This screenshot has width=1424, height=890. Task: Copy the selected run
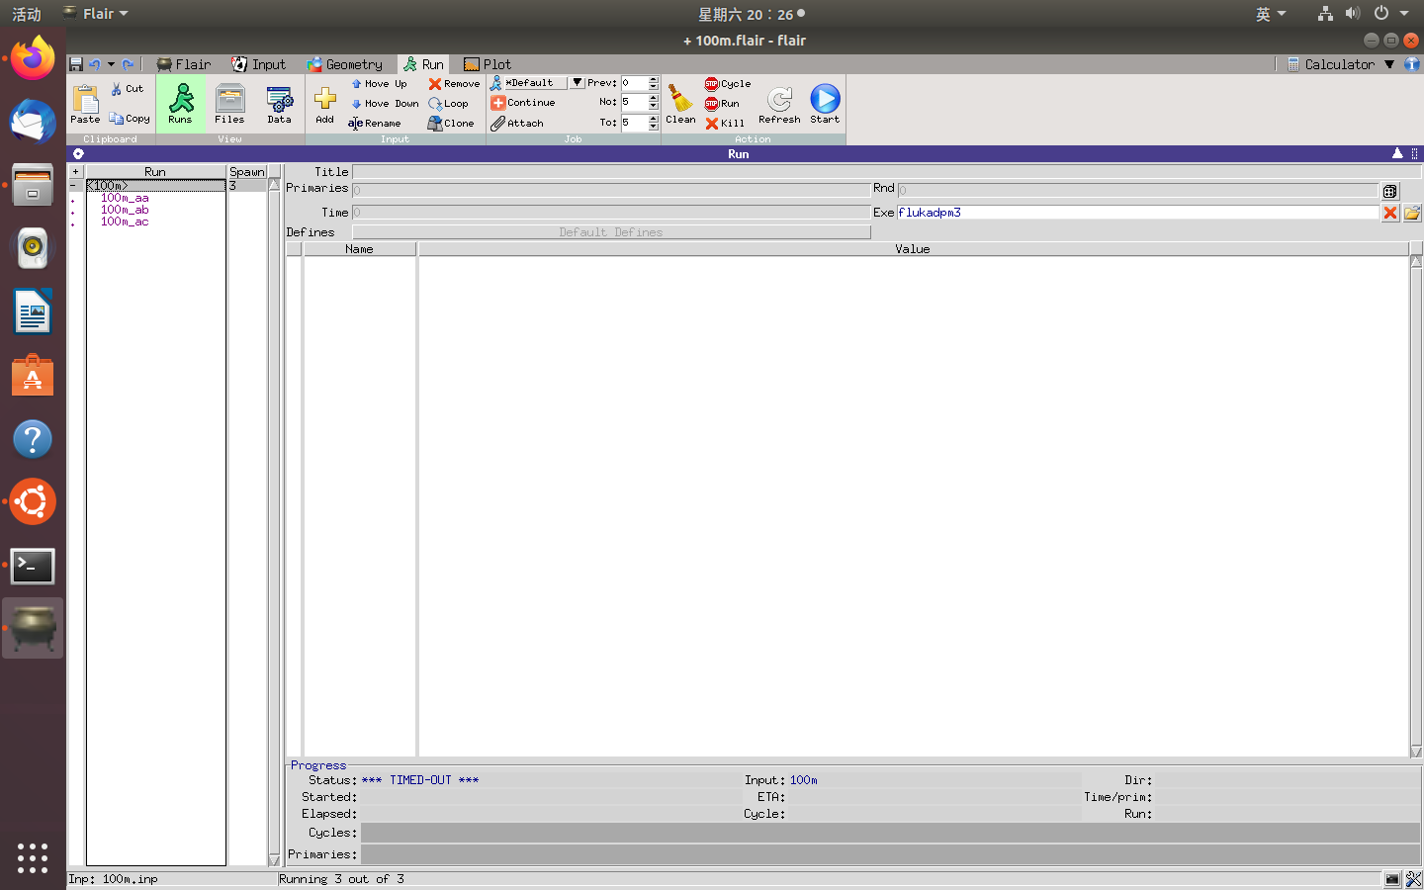[x=130, y=119]
